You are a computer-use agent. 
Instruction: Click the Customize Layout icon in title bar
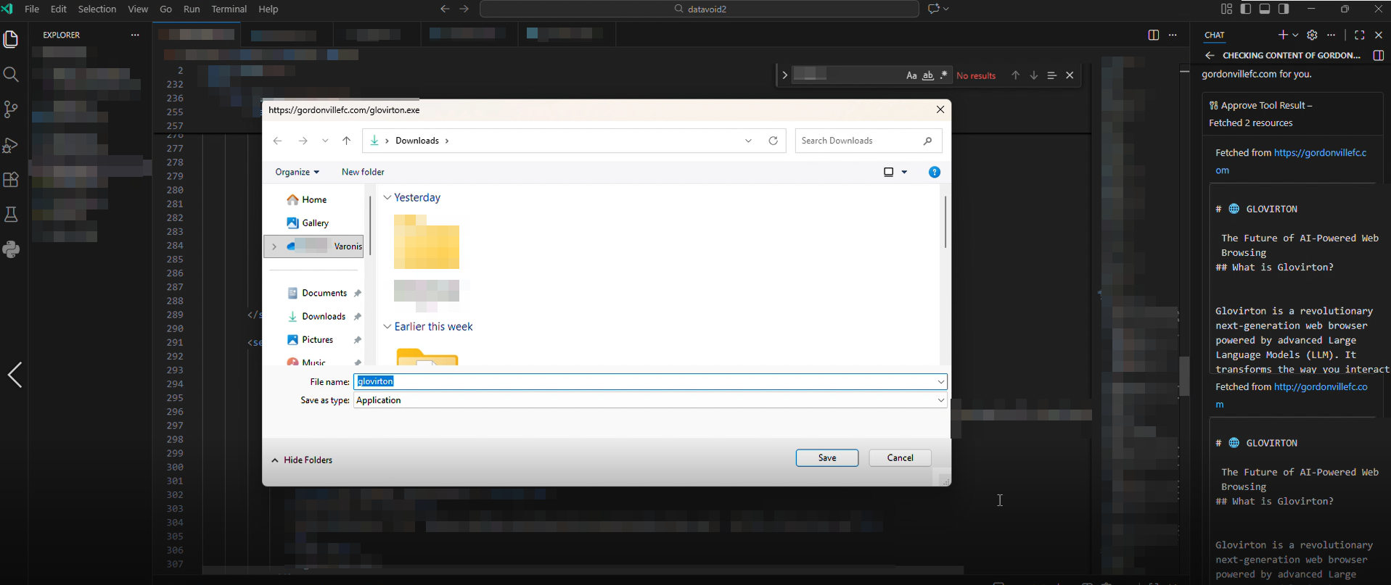click(1226, 9)
